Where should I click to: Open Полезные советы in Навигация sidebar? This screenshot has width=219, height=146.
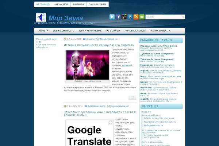pyautogui.click(x=151, y=116)
